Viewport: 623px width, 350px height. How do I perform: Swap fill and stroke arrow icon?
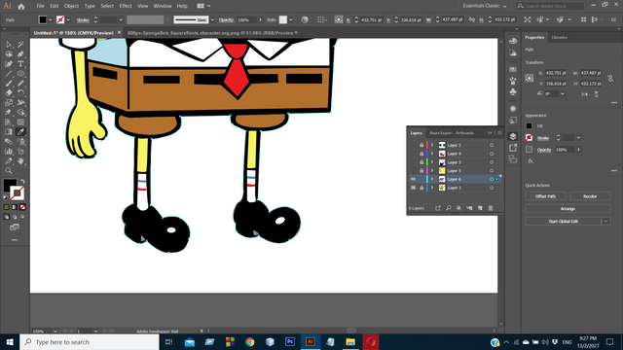coord(22,182)
